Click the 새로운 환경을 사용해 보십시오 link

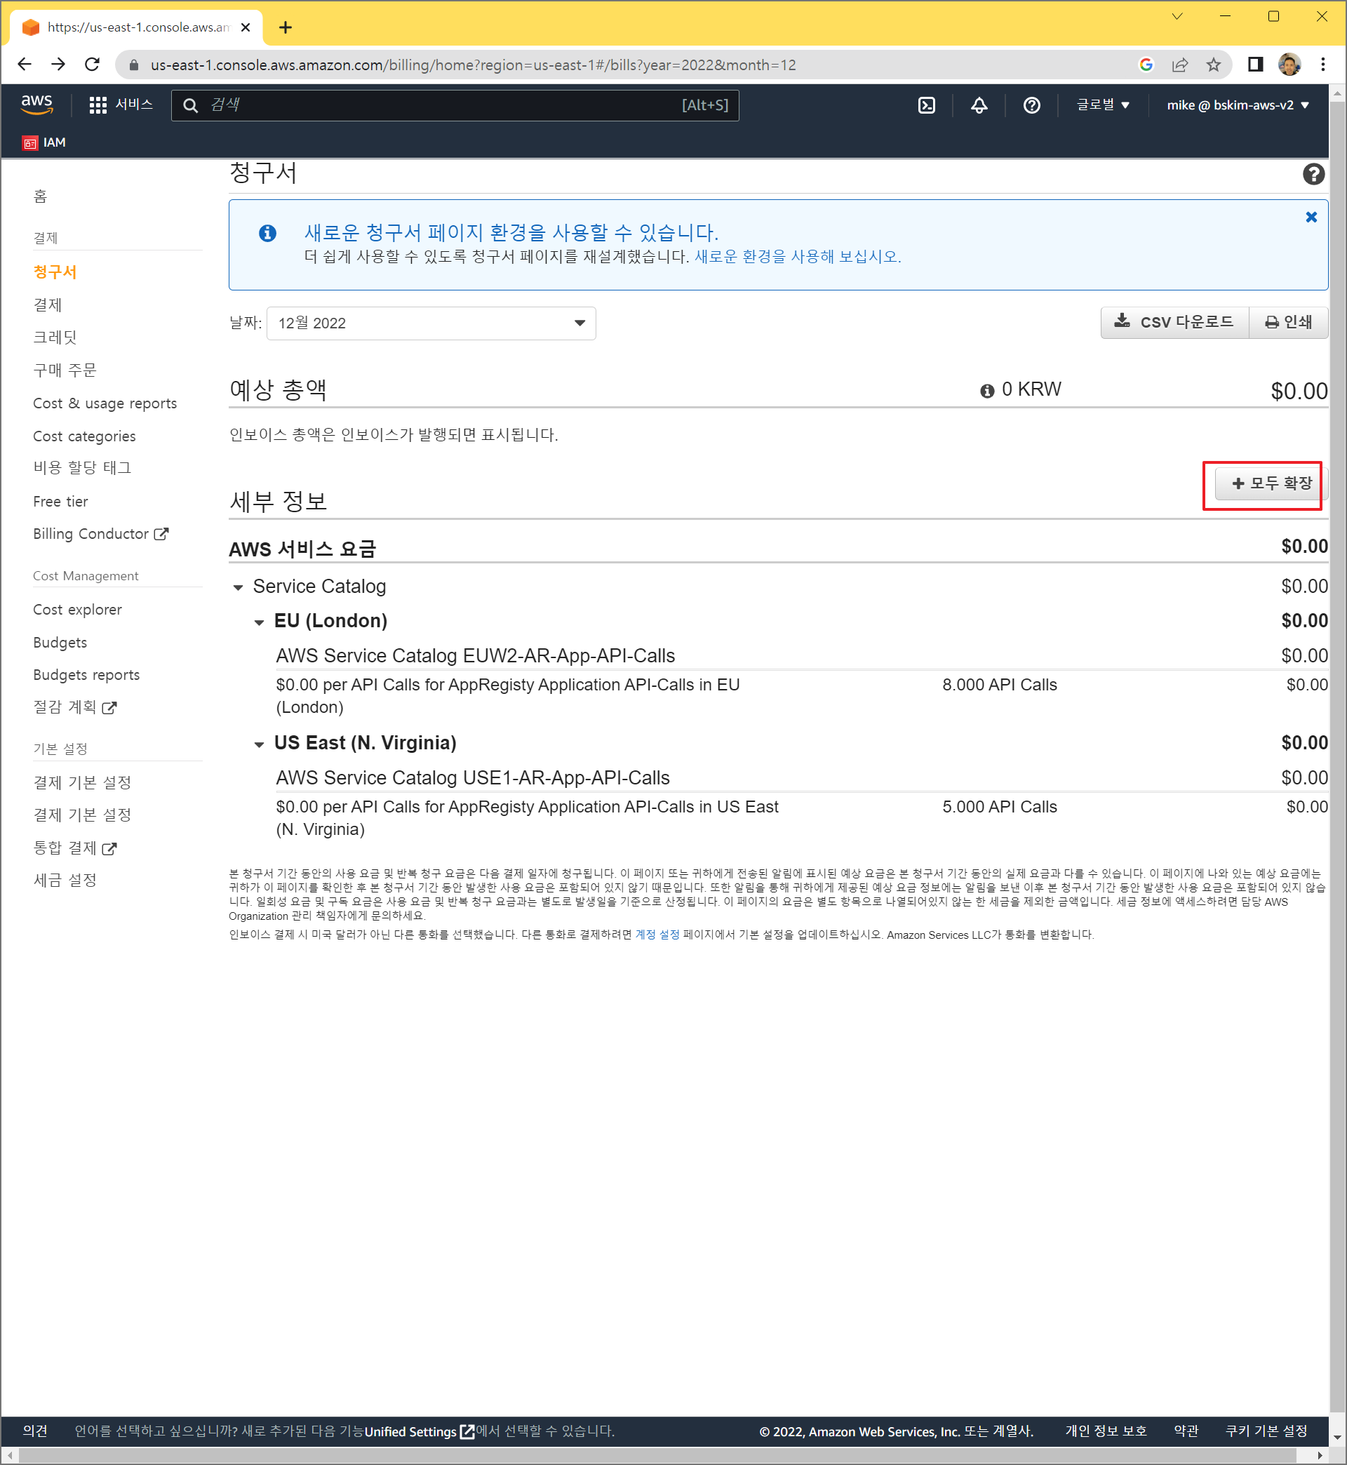pos(798,257)
